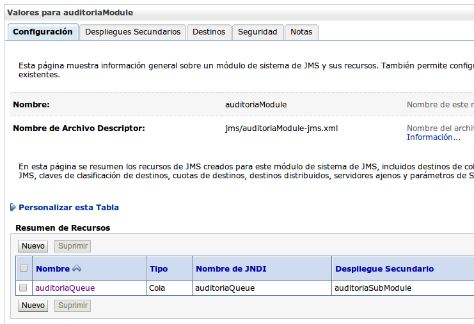
Task: Click the Nombre de Archivo Descriptor label
Action: point(79,128)
